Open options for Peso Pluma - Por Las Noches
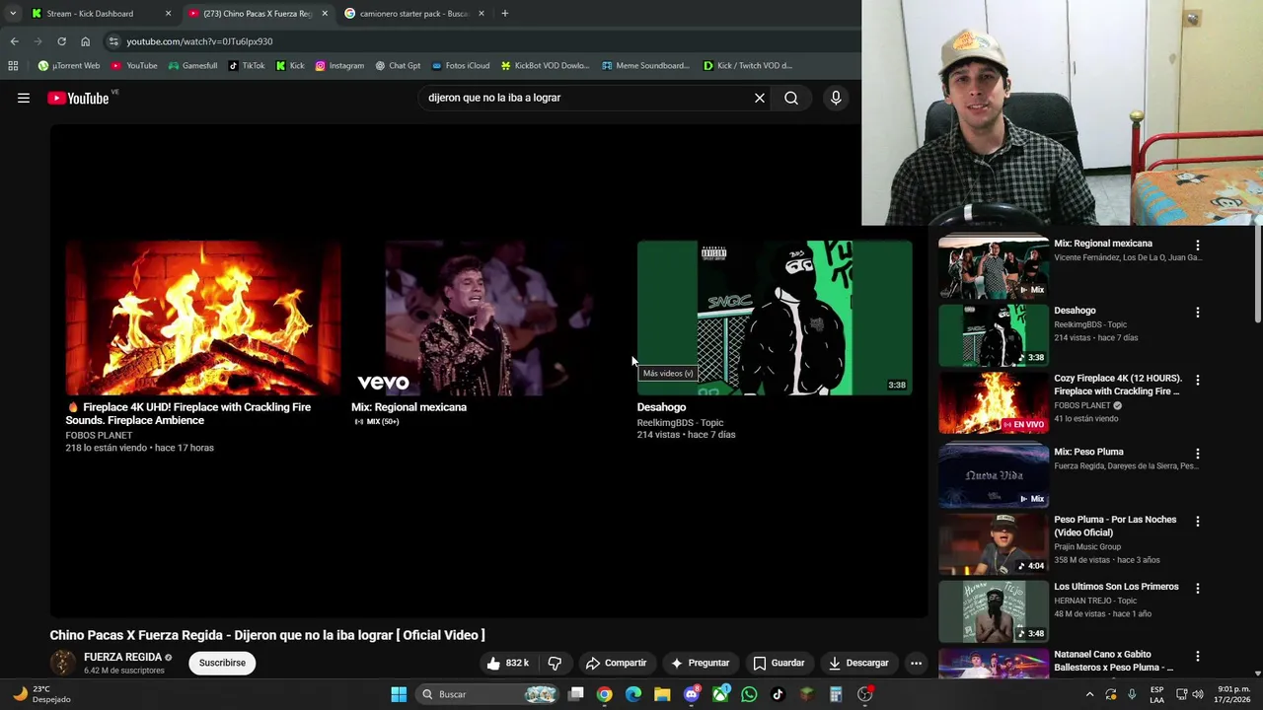This screenshot has height=710, width=1263. [1198, 522]
